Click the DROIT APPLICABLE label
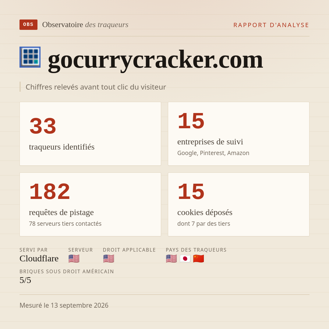This screenshot has width=329, height=329. (129, 250)
